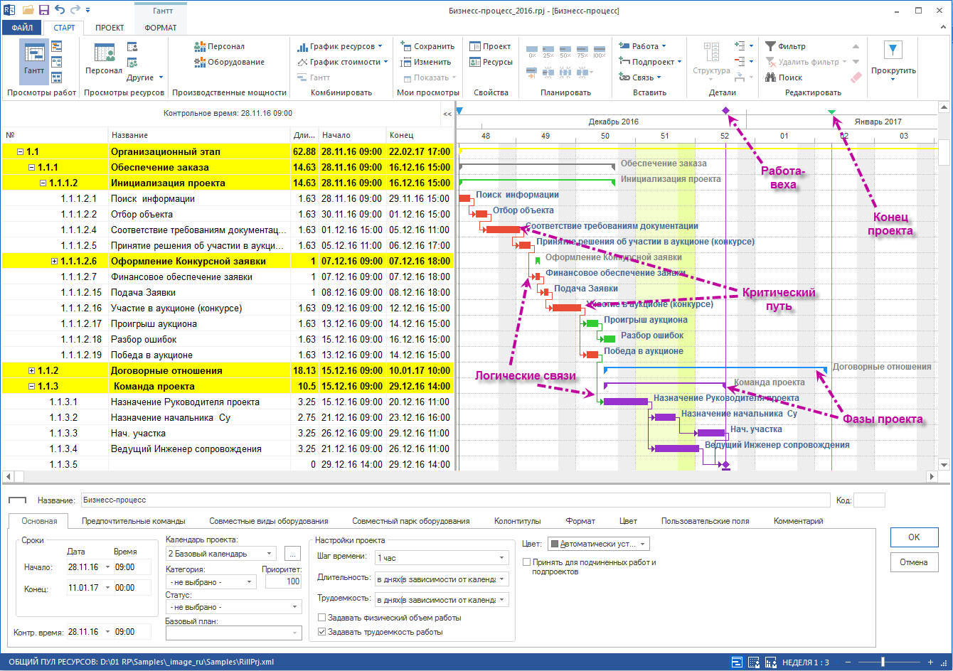Open Трудоемкость units dropdown
953x671 pixels.
tap(442, 600)
